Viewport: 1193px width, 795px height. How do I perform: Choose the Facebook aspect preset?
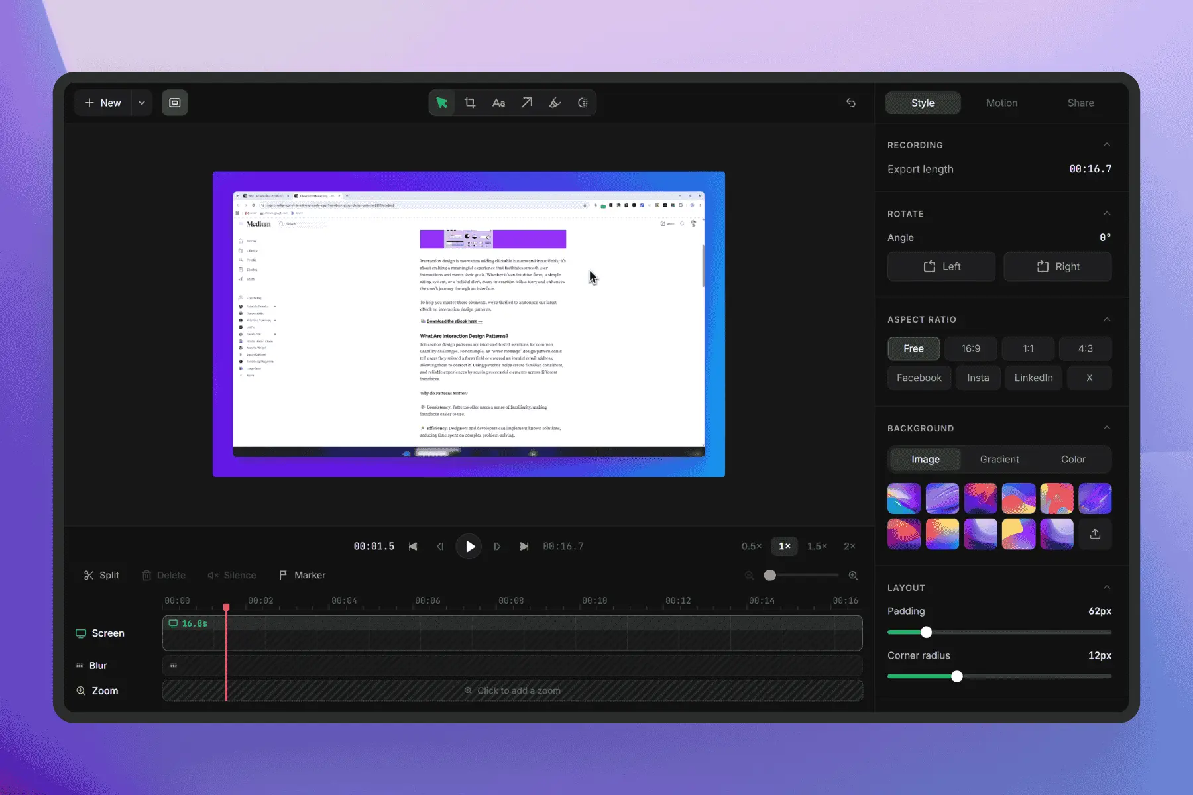tap(919, 378)
